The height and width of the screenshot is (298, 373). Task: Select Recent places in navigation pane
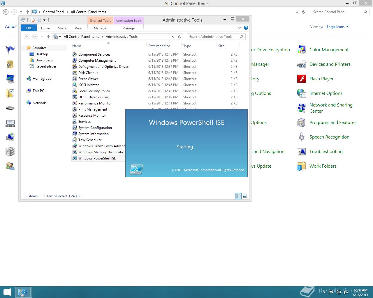(x=46, y=66)
